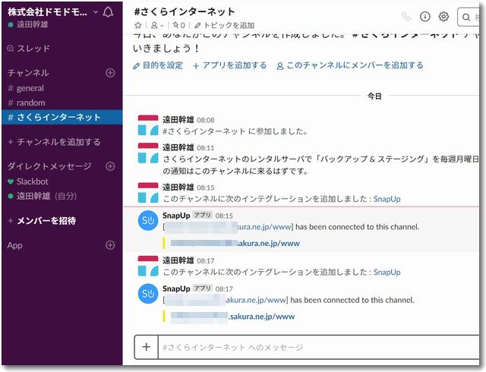Open Slackbot direct message
This screenshot has height=372, width=486.
[32, 181]
